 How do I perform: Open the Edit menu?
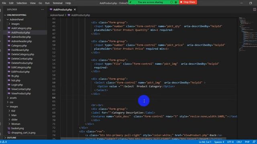[11, 3]
